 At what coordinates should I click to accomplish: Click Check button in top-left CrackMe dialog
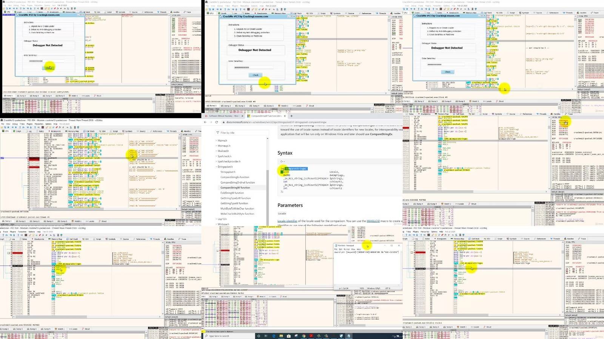(49, 68)
